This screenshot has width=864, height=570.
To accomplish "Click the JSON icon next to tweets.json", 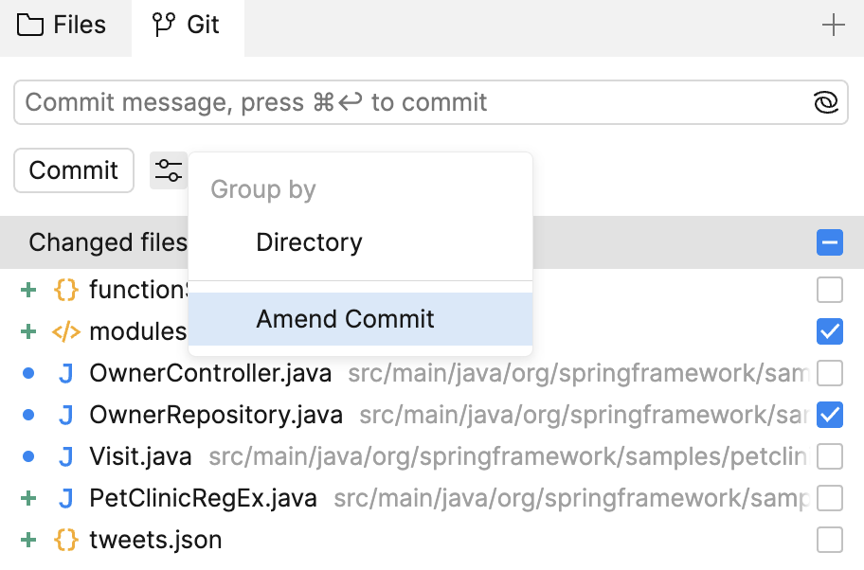I will [x=65, y=539].
